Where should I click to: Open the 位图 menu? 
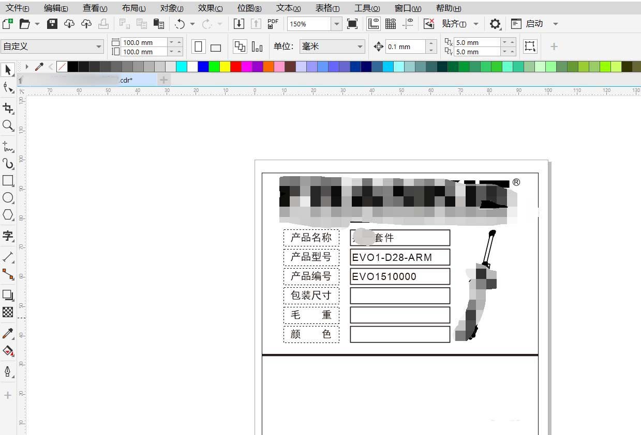click(x=249, y=8)
